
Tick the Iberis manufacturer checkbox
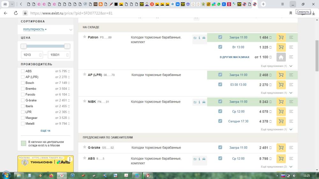pos(23,106)
